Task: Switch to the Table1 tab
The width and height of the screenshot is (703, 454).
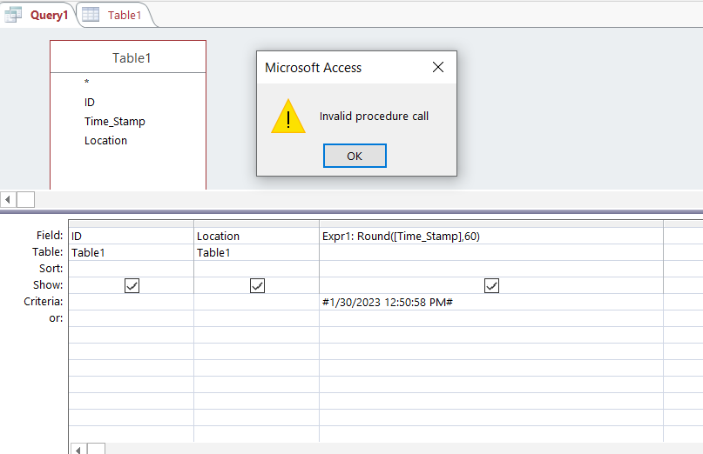Action: pos(125,16)
